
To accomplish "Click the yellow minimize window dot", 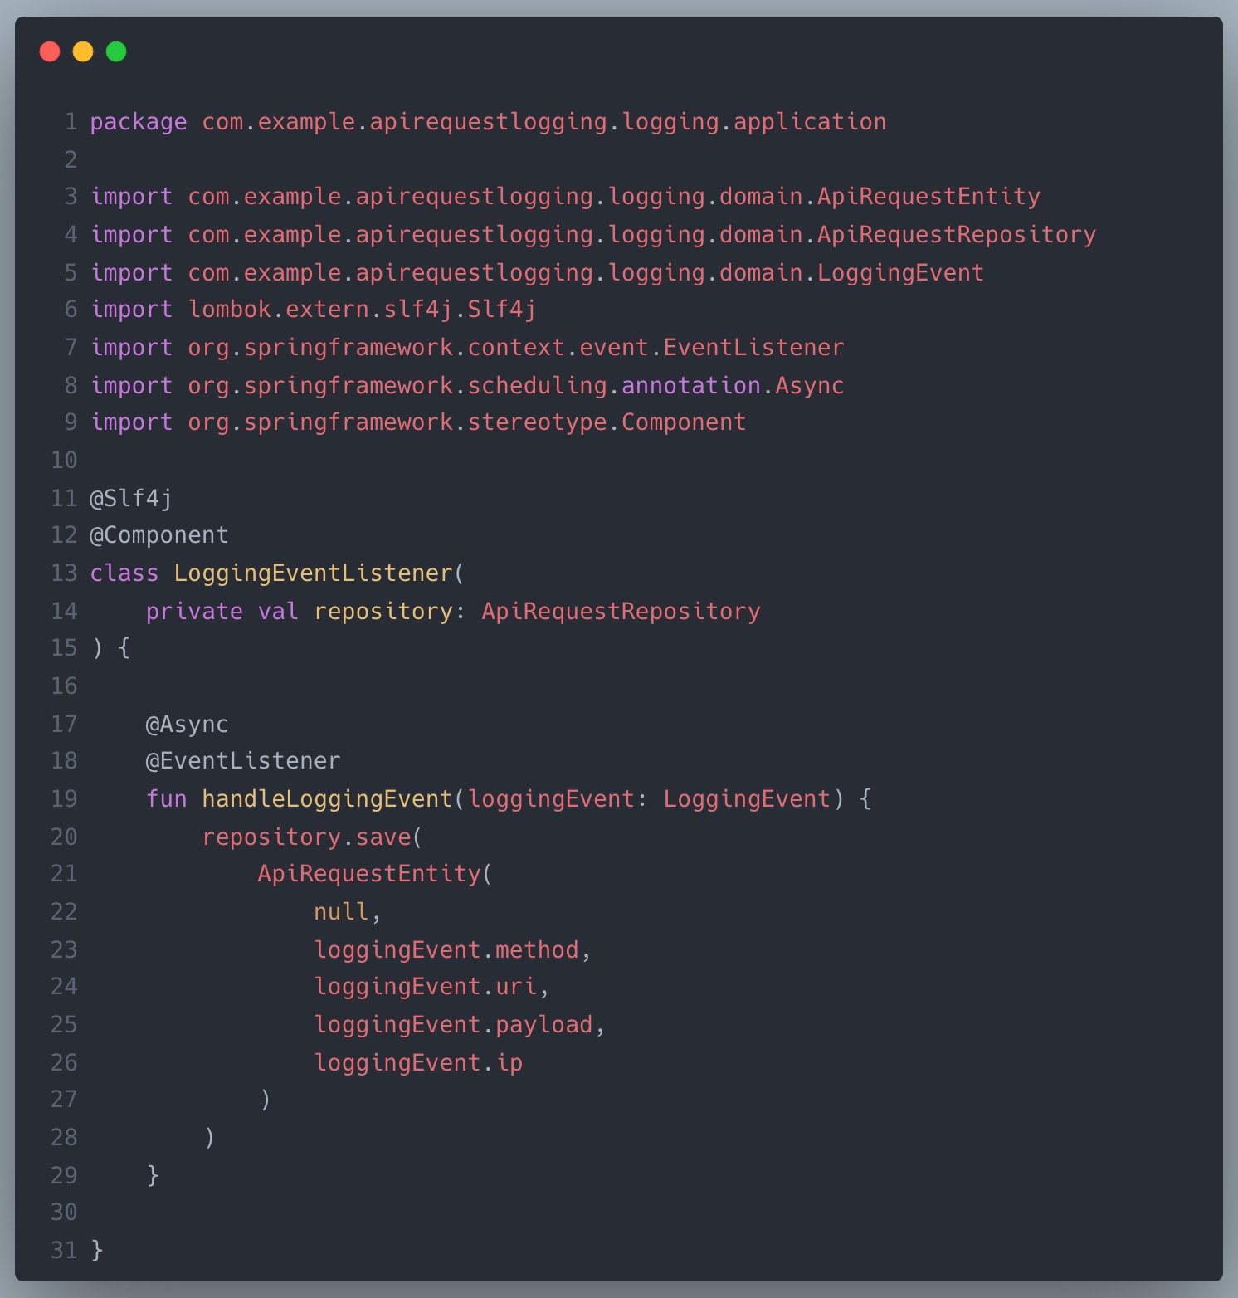I will 83,51.
